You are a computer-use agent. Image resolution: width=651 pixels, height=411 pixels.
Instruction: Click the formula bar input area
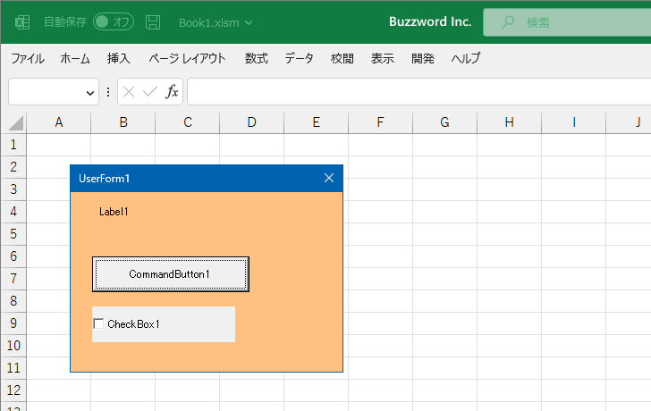click(x=418, y=92)
